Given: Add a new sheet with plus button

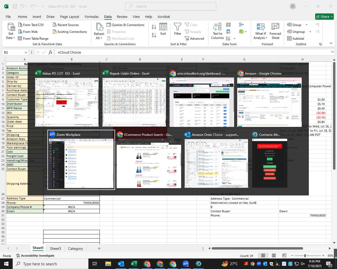Looking at the screenshot, I should (x=99, y=248).
